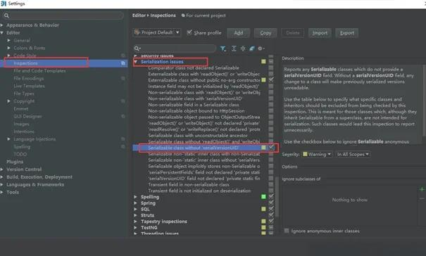Screen dimensions: 426x256
Task: Click the yellow severity swatch on SQL row
Action: click(x=263, y=209)
